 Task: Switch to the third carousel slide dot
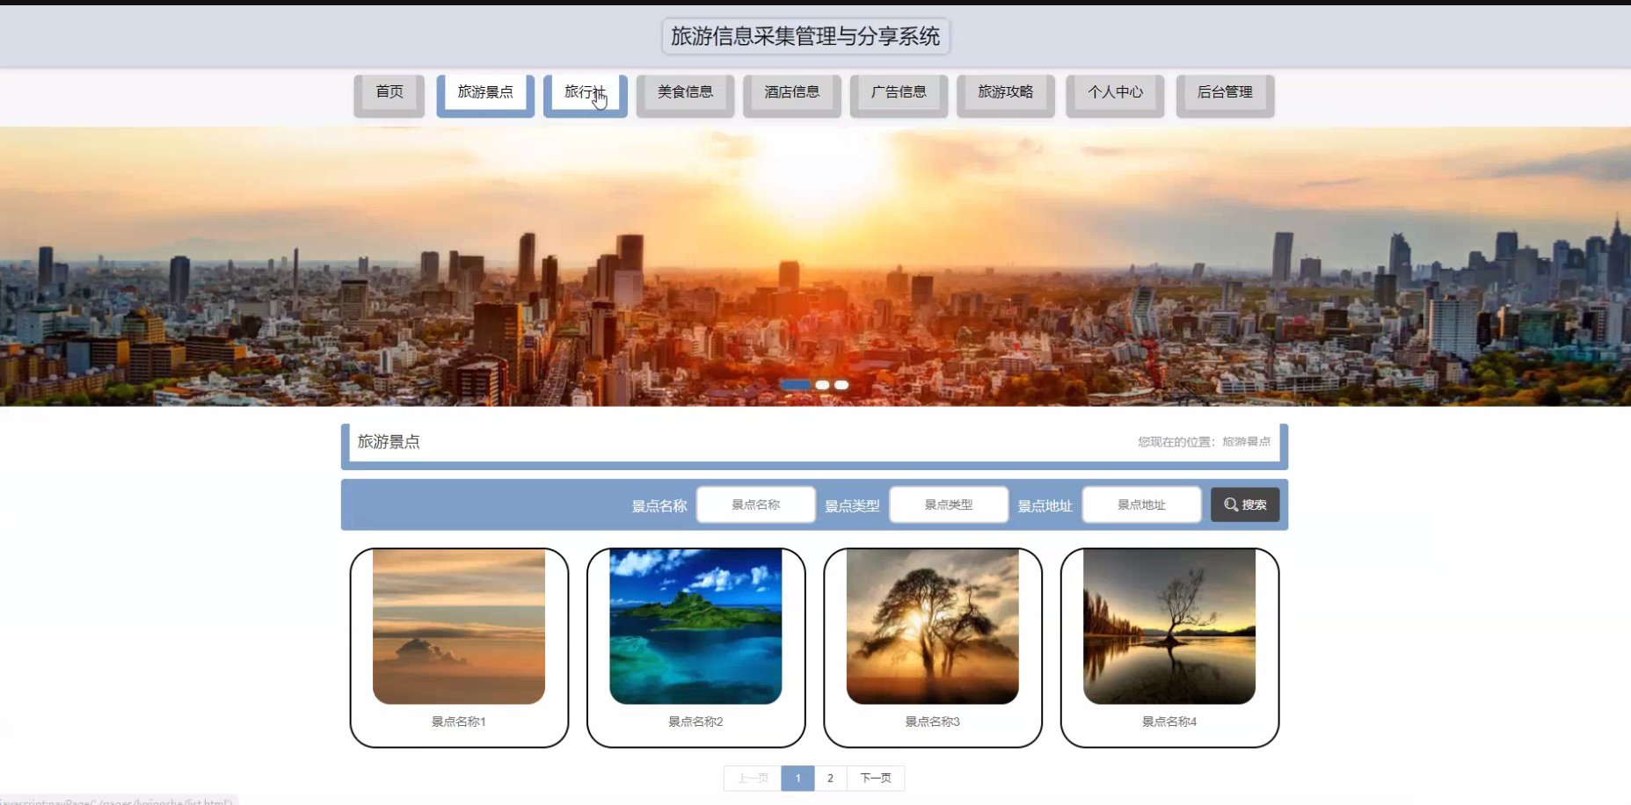point(841,385)
